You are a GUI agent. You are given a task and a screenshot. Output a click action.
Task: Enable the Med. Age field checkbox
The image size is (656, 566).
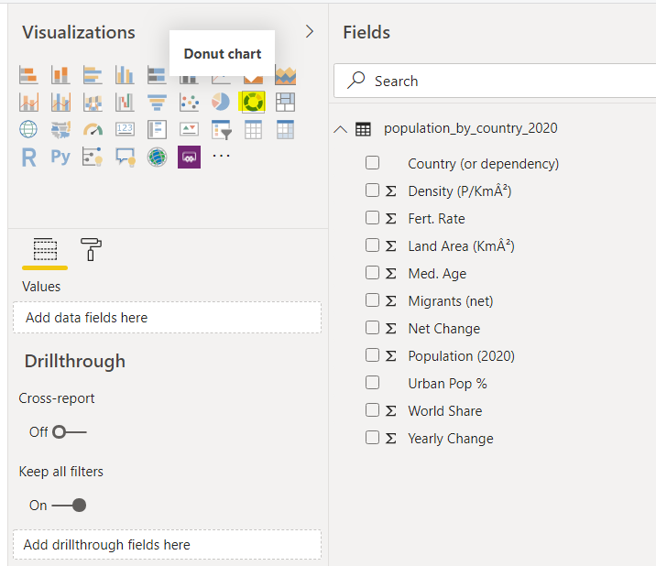click(372, 273)
